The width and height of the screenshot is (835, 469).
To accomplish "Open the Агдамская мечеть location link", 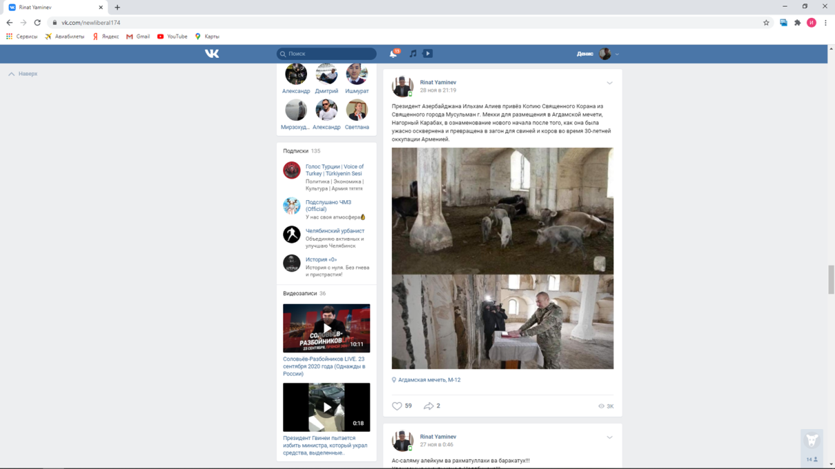I will (x=429, y=380).
